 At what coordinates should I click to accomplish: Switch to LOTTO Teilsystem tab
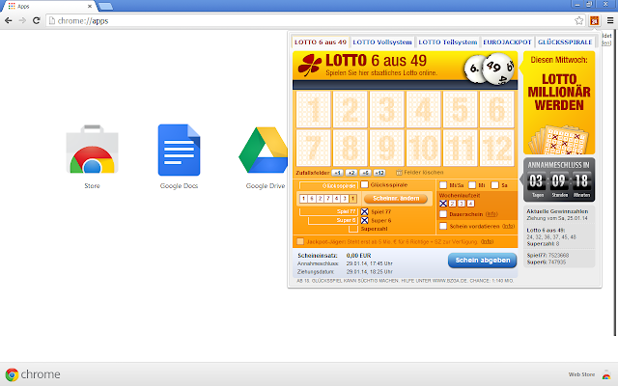point(448,42)
